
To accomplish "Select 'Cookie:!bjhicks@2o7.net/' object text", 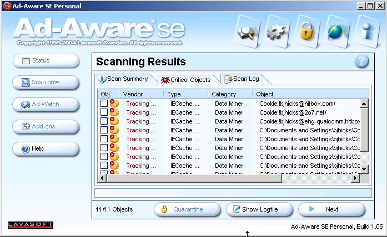I will click(293, 112).
